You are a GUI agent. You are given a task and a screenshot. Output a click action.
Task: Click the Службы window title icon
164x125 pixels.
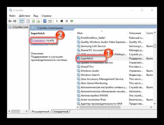(x=11, y=10)
